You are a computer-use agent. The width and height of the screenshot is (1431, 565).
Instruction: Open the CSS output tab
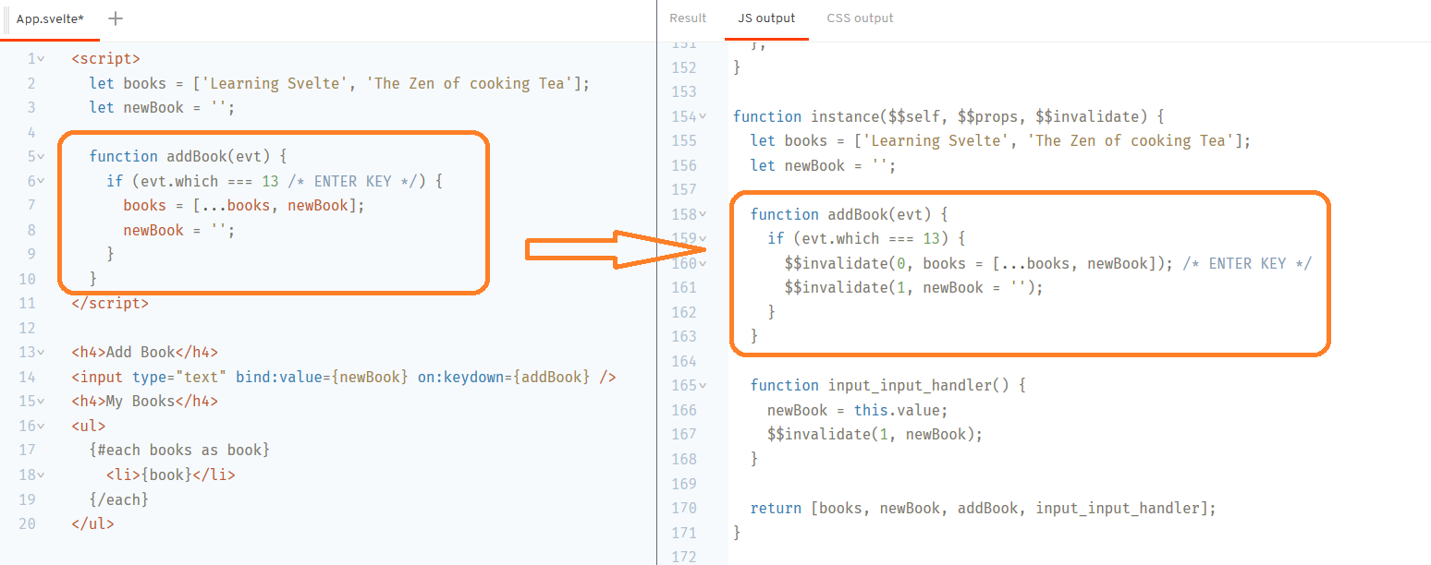[860, 18]
